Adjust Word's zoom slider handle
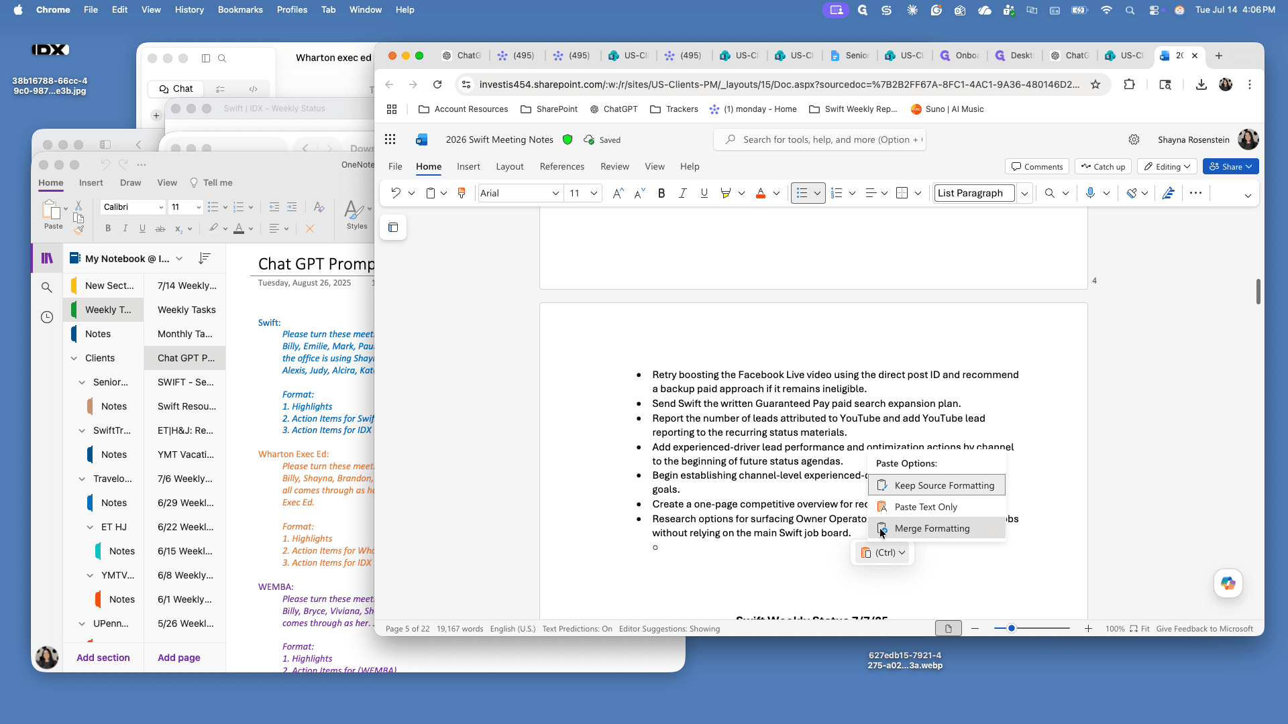The width and height of the screenshot is (1288, 724). (1012, 628)
